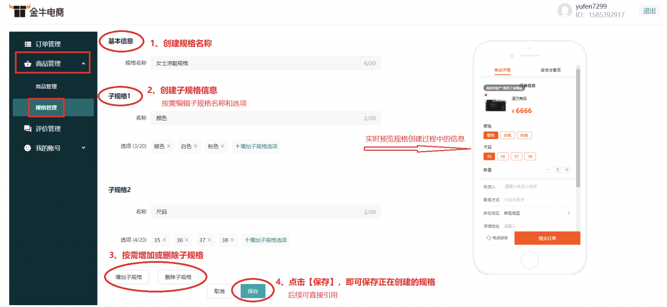Collapse the 商品管理 menu chevron
Viewport: 667px width, 307px height.
[84, 64]
